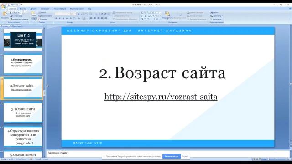Switch to Outline (Структура) pane tab

pyautogui.click(x=16, y=26)
